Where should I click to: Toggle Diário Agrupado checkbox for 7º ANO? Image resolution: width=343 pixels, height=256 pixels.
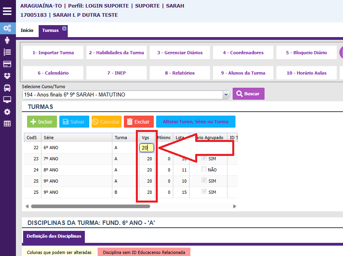204,159
